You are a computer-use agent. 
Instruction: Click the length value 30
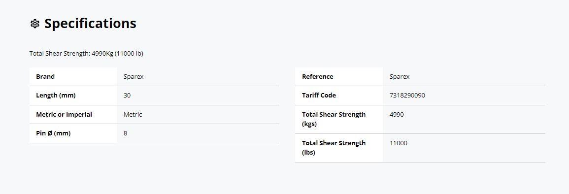point(127,96)
